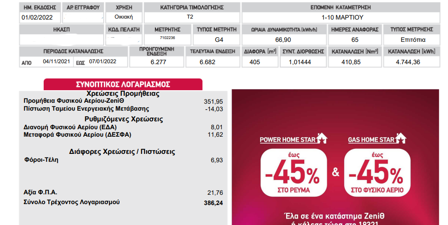This screenshot has width=448, height=225.
Task: Click the GAS HOME STAR link
Action: 371,140
